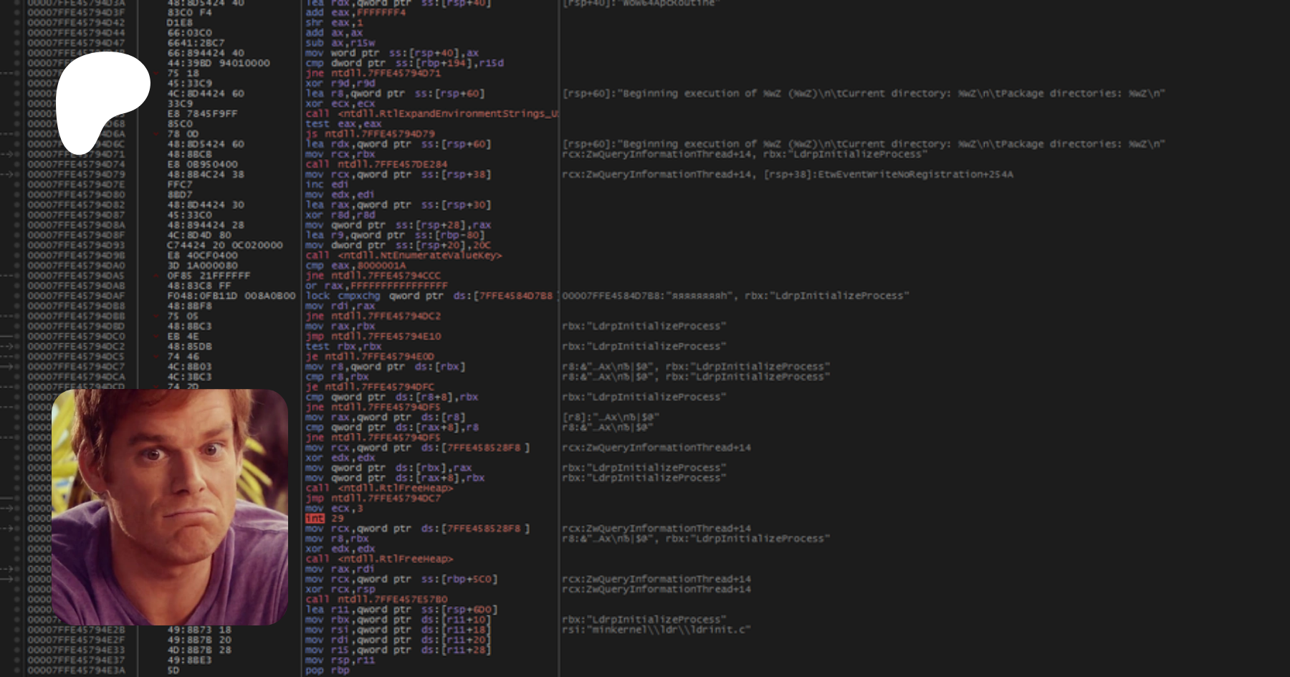Toggle breakpoint dot at address 00007FFE45794D3F
The height and width of the screenshot is (677, 1290).
(17, 12)
